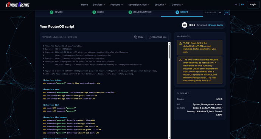
Task: Switch wizard language to EN
Action: 227,12
